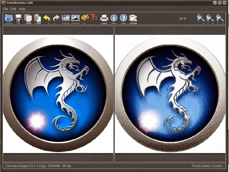Image resolution: width=229 pixels, height=172 pixels.
Task: Click the coffee cup donate icon
Action: click(133, 18)
